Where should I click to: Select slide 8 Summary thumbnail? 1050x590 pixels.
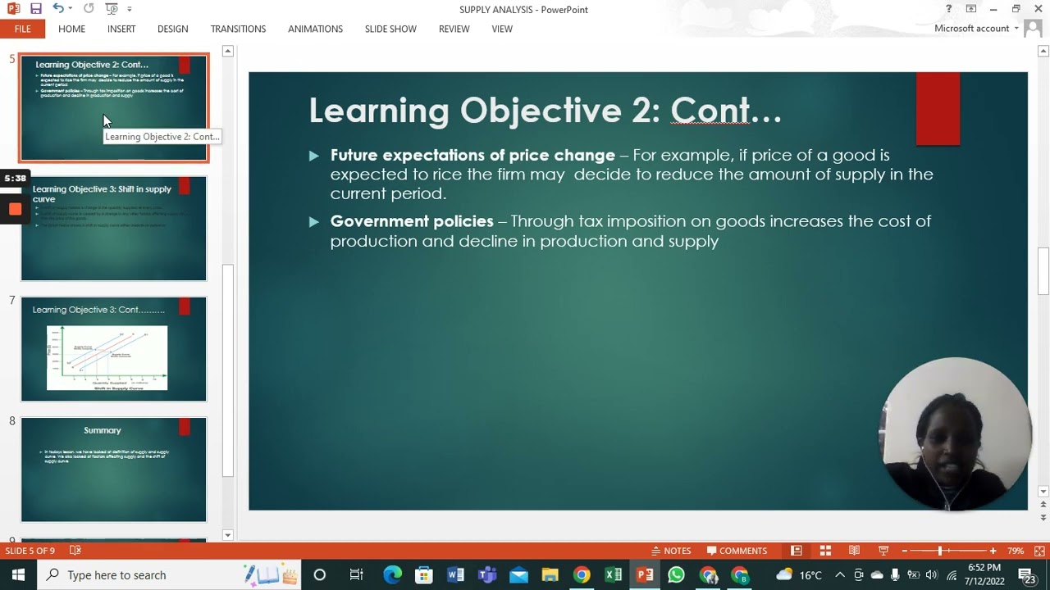point(114,470)
